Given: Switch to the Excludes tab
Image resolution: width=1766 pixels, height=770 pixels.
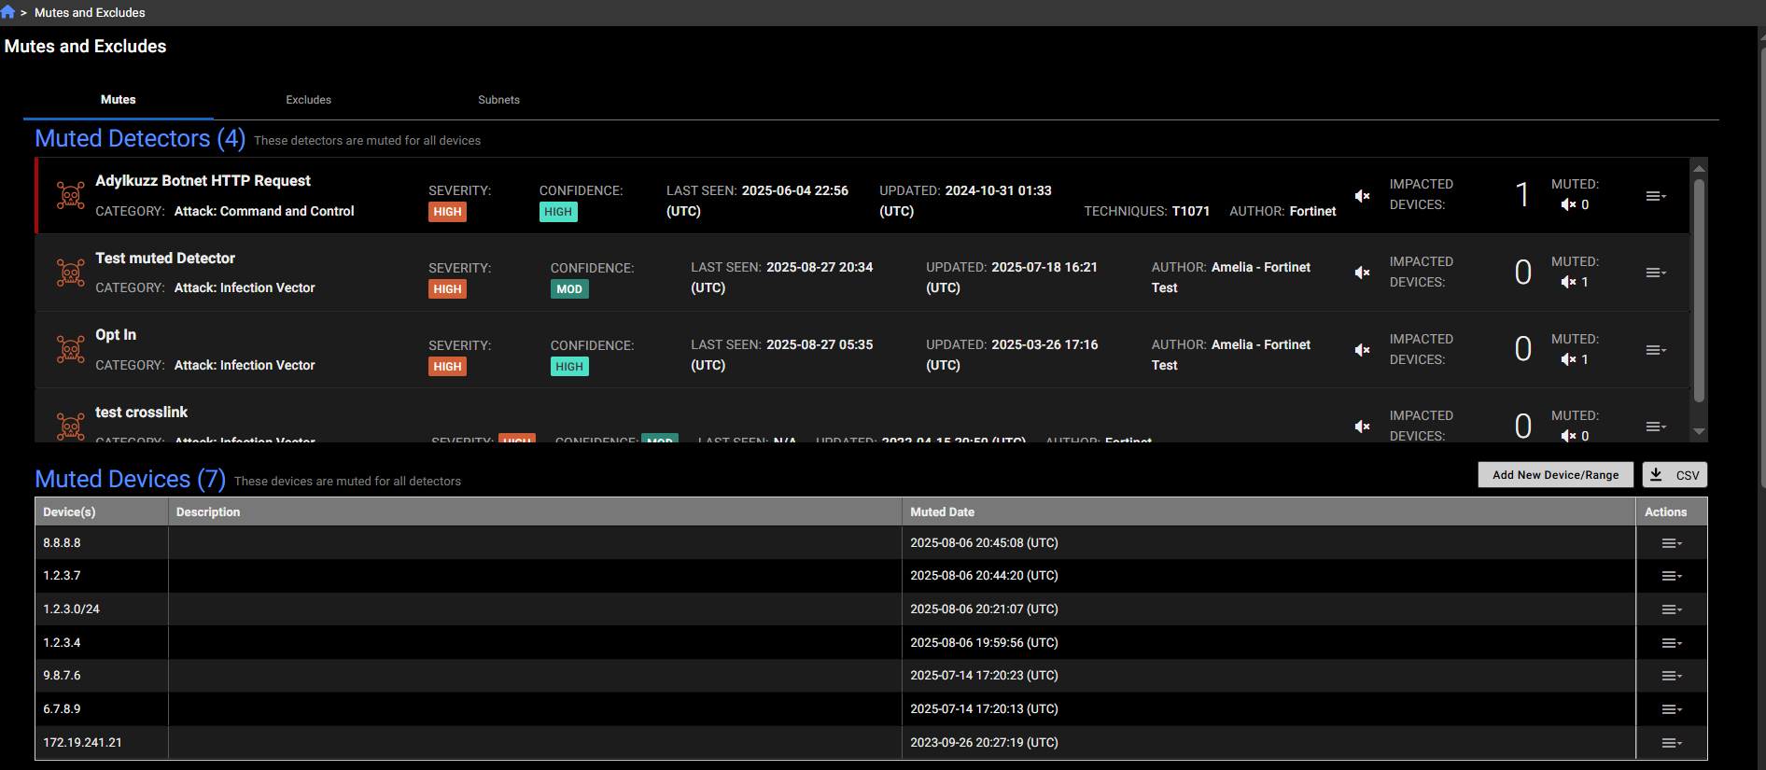Looking at the screenshot, I should coord(308,100).
